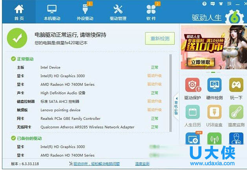Viewport: 247px width, 170px height.
Task: Open the 驱动诊断 diagnosis link at bottom
Action: click(x=96, y=164)
